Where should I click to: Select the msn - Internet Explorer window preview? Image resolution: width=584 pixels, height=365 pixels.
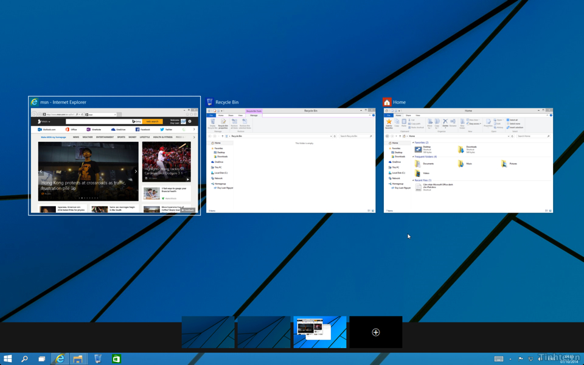click(x=114, y=161)
